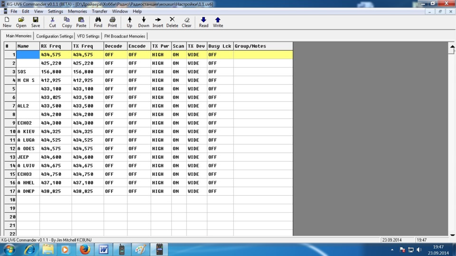Open the Windows Start button
456x256 pixels.
[9, 250]
